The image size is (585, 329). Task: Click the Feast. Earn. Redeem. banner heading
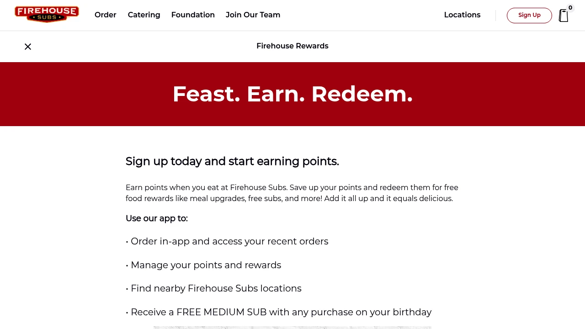292,94
